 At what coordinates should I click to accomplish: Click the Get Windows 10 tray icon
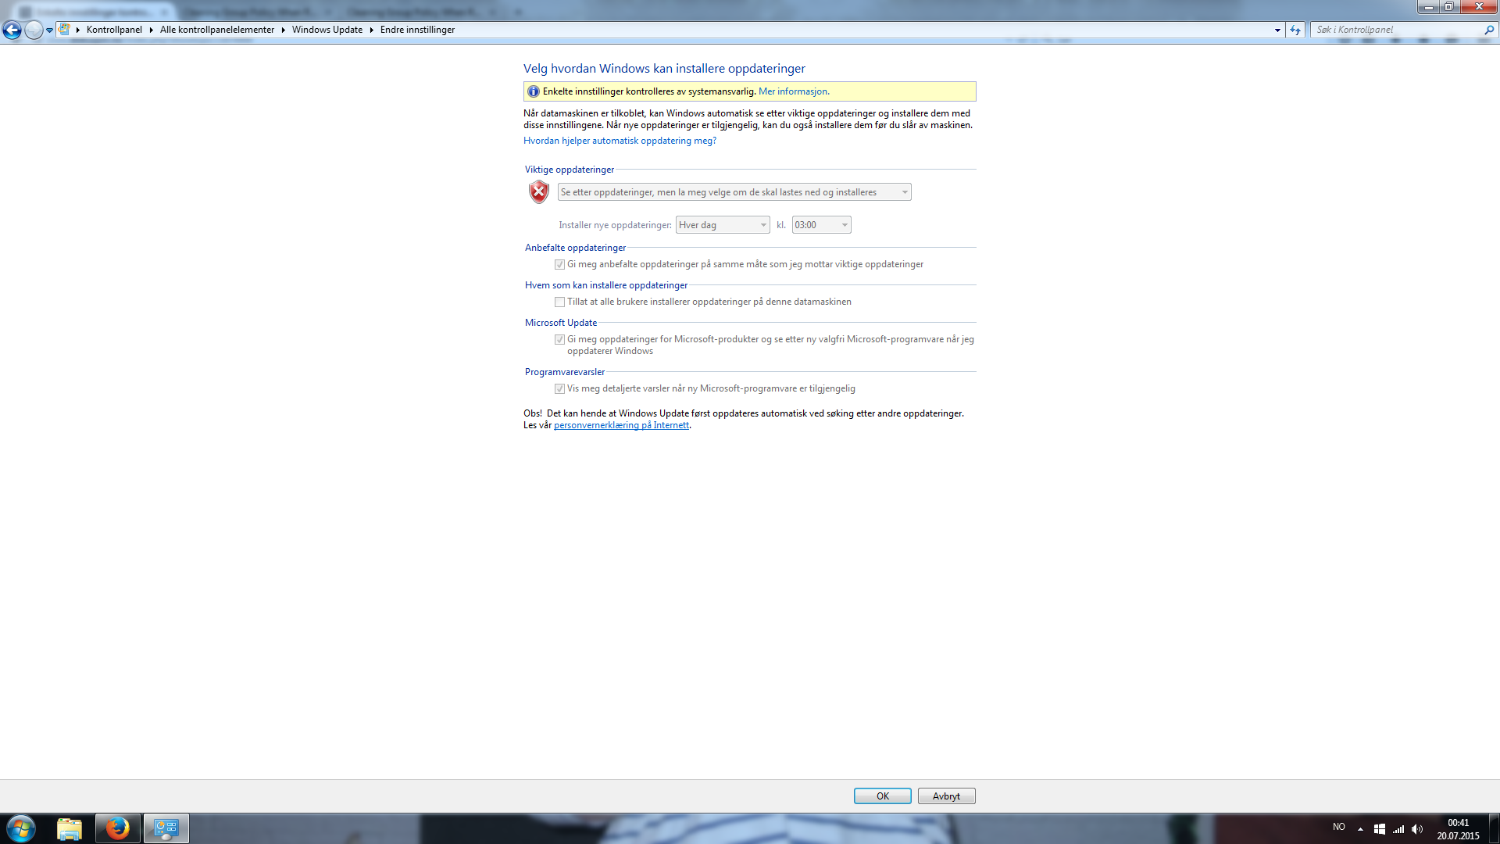[x=1380, y=829]
